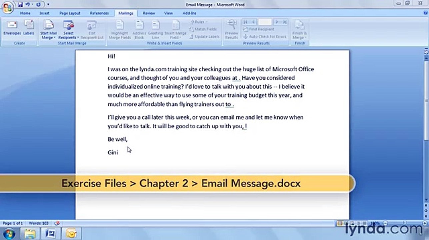Toggle Preview Results
Viewport: 429px width, 240px height.
pyautogui.click(x=231, y=29)
